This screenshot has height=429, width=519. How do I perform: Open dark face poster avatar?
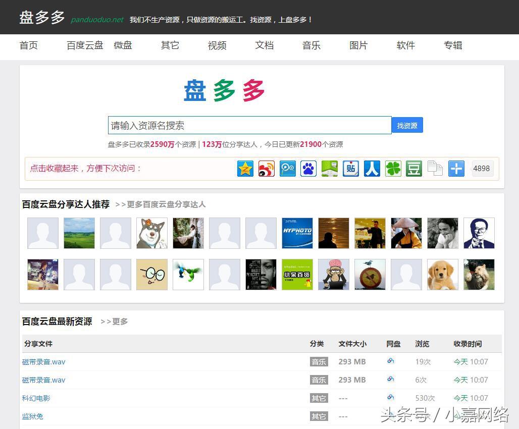click(261, 275)
